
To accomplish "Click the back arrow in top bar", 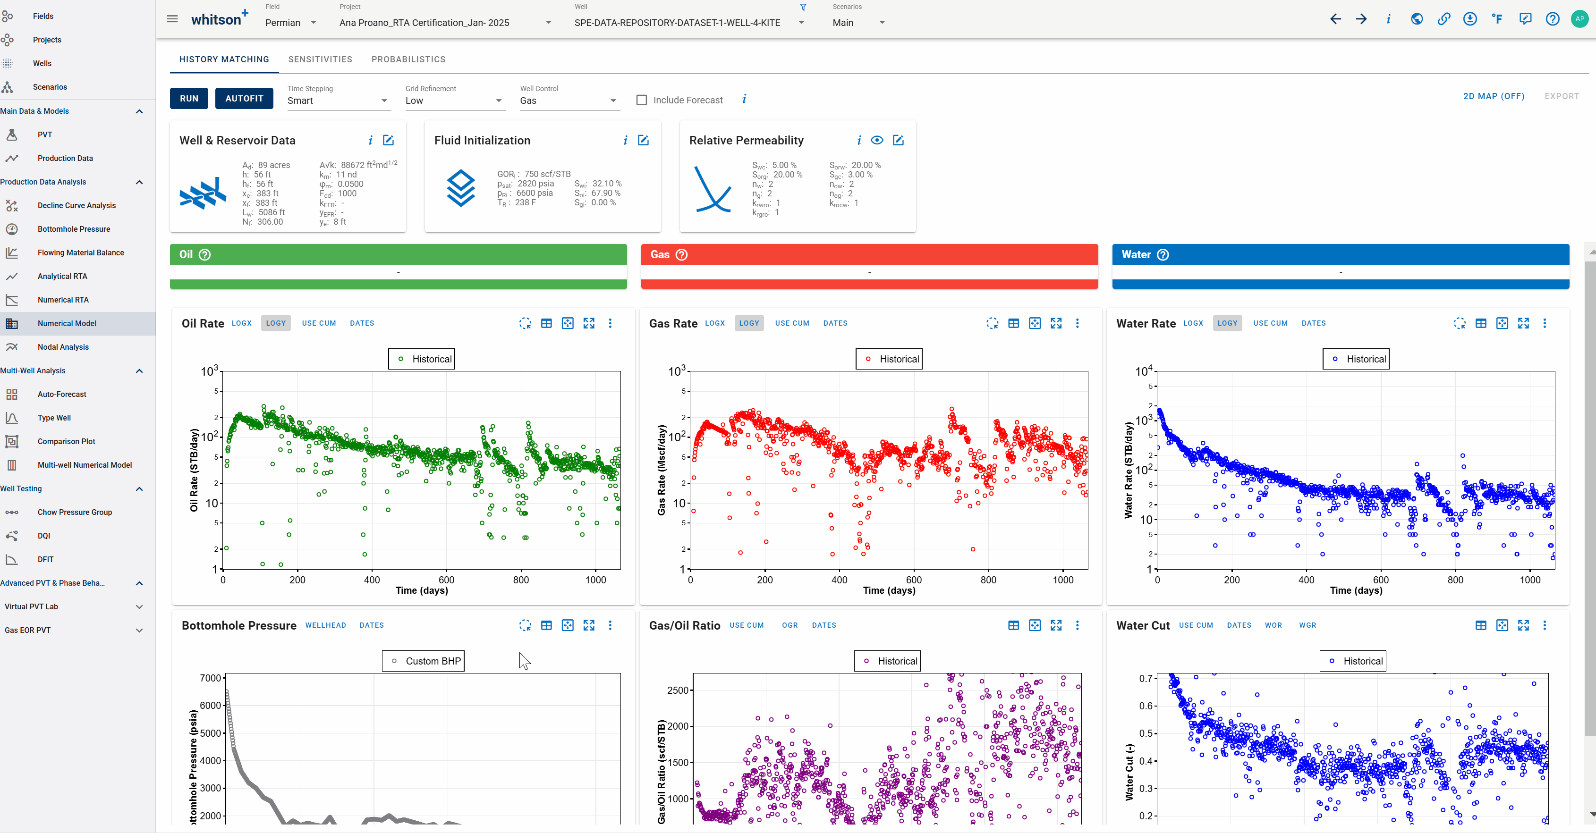I will [1335, 19].
